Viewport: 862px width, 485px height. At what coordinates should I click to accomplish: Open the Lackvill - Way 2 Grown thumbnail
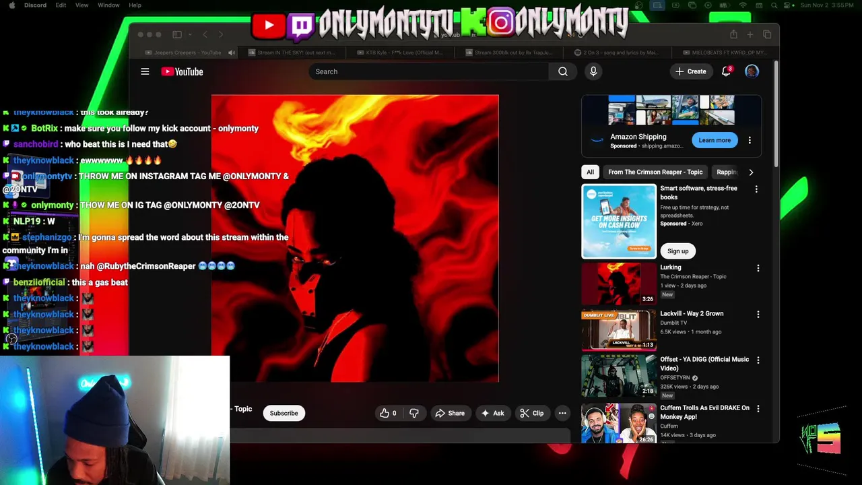[619, 330]
